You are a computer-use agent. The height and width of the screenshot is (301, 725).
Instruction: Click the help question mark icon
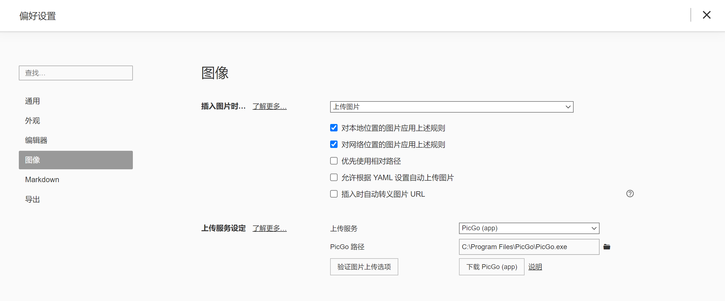pos(630,194)
